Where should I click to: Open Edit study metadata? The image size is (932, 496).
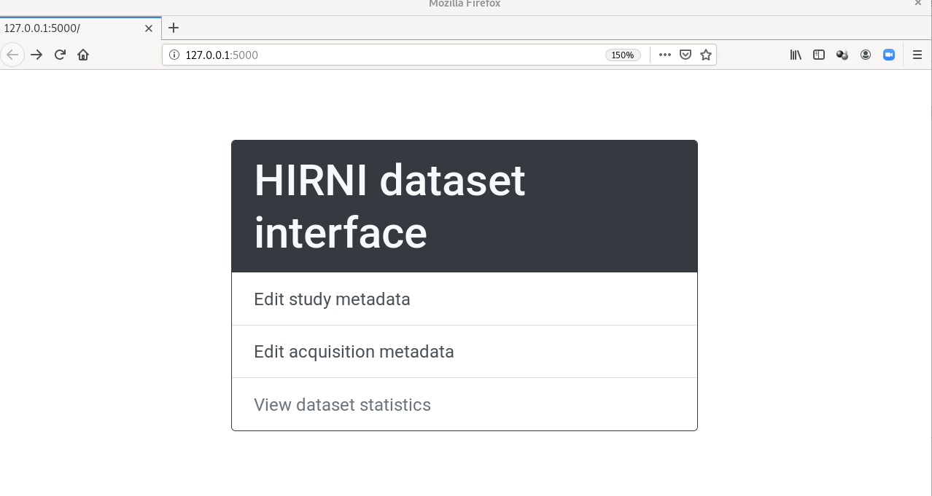332,299
